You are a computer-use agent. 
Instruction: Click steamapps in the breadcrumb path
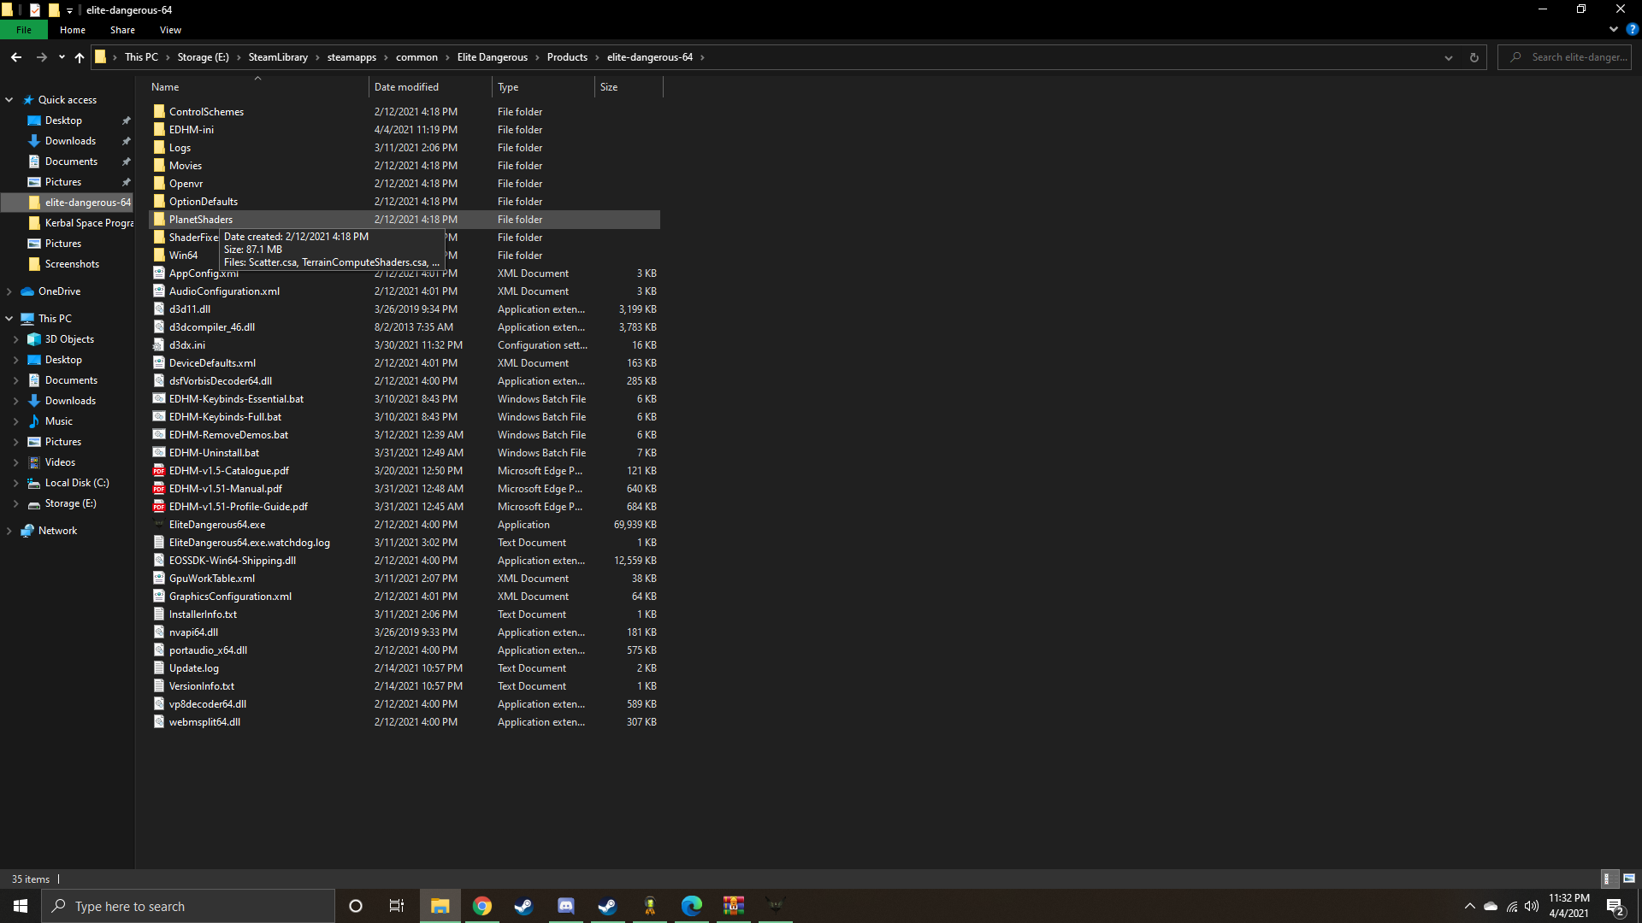351,57
